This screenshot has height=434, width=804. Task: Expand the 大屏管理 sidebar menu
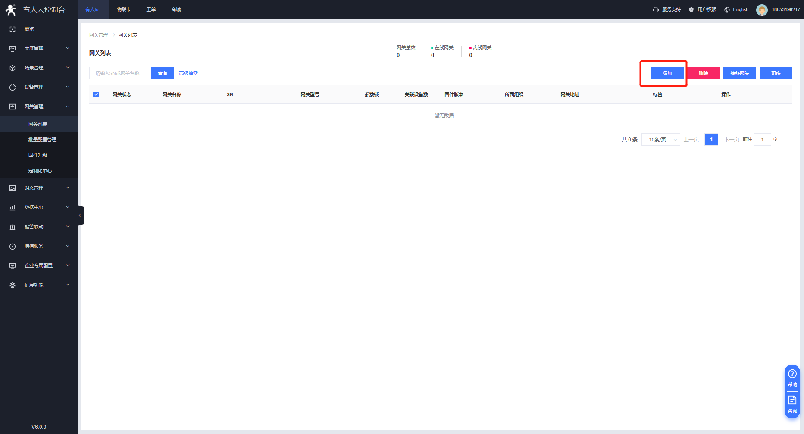39,49
